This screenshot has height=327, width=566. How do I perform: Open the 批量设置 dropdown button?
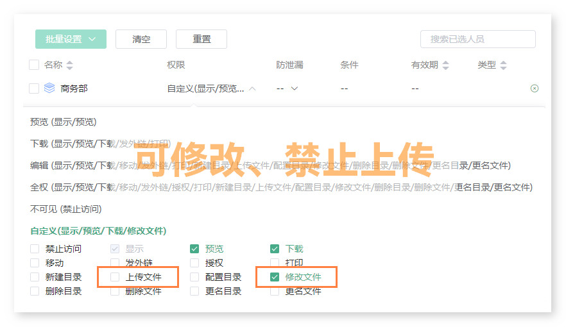tap(71, 39)
